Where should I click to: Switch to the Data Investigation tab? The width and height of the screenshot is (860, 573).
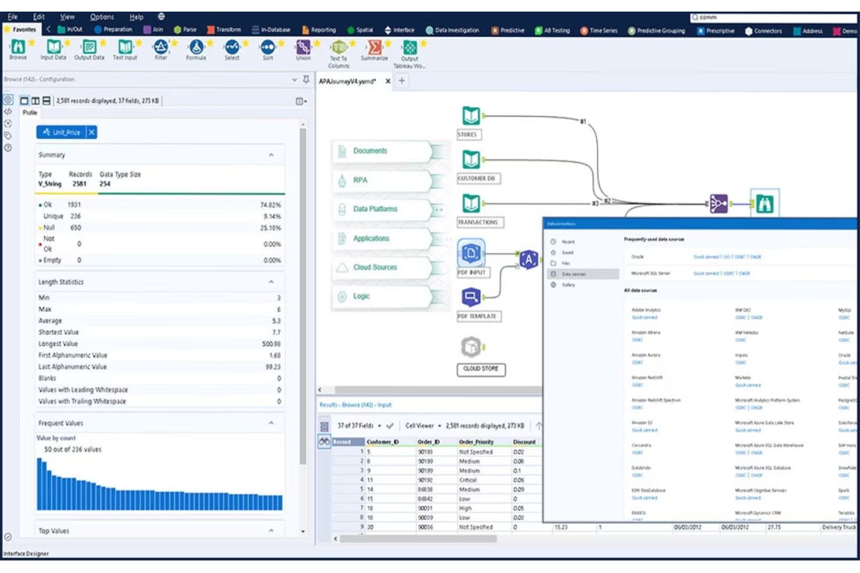453,30
